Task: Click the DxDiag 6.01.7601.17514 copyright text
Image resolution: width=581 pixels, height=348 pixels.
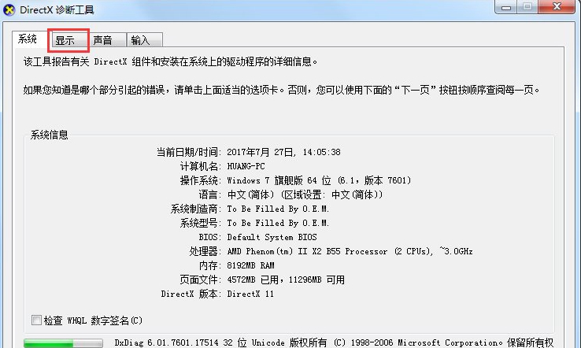Action: (x=334, y=342)
